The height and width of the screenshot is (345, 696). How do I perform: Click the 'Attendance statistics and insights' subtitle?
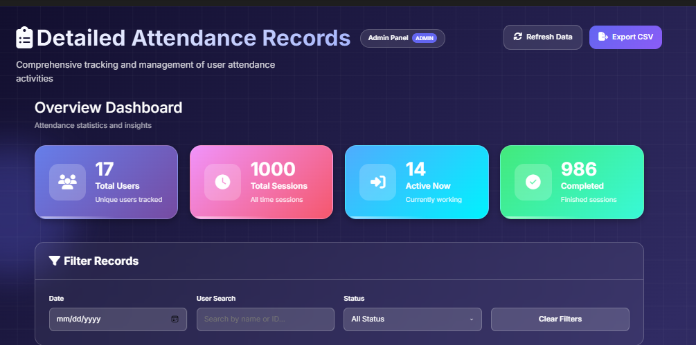coord(93,125)
